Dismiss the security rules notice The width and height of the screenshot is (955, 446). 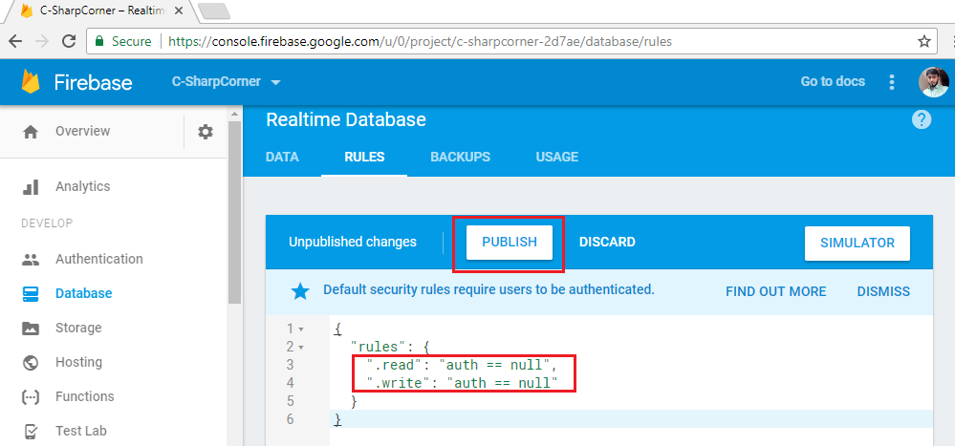coord(883,291)
